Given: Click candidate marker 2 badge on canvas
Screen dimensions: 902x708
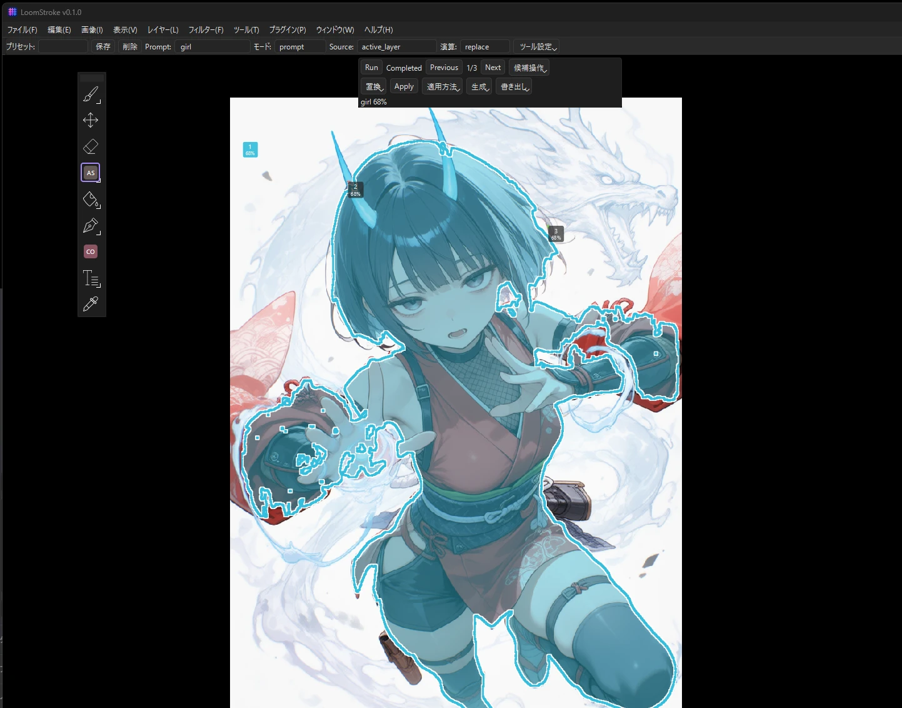Looking at the screenshot, I should [x=356, y=190].
